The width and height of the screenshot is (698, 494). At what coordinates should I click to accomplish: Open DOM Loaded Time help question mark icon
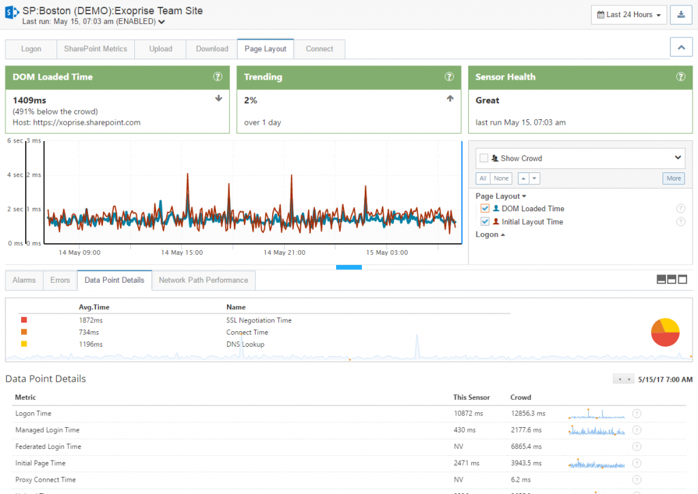(217, 77)
